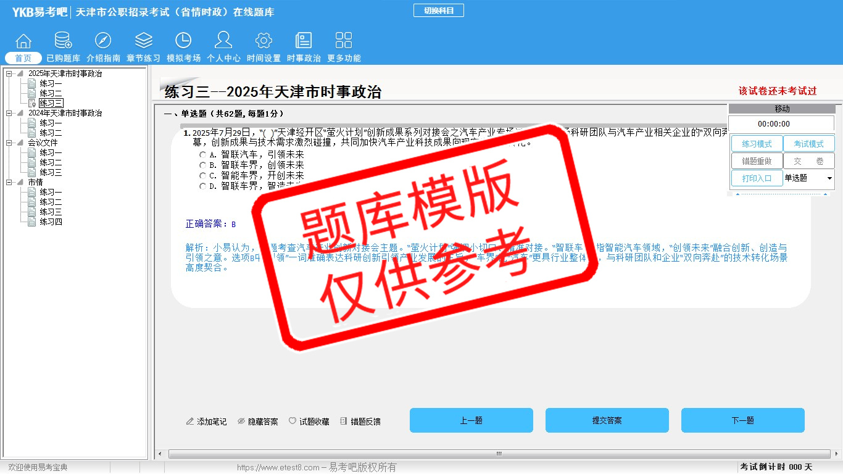This screenshot has width=843, height=474.
Task: Open 章节练习 layers icon
Action: point(143,41)
